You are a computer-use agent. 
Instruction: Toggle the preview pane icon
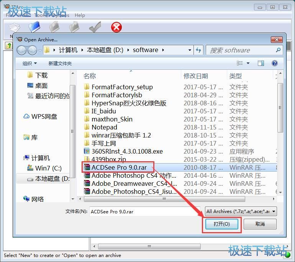click(261, 63)
